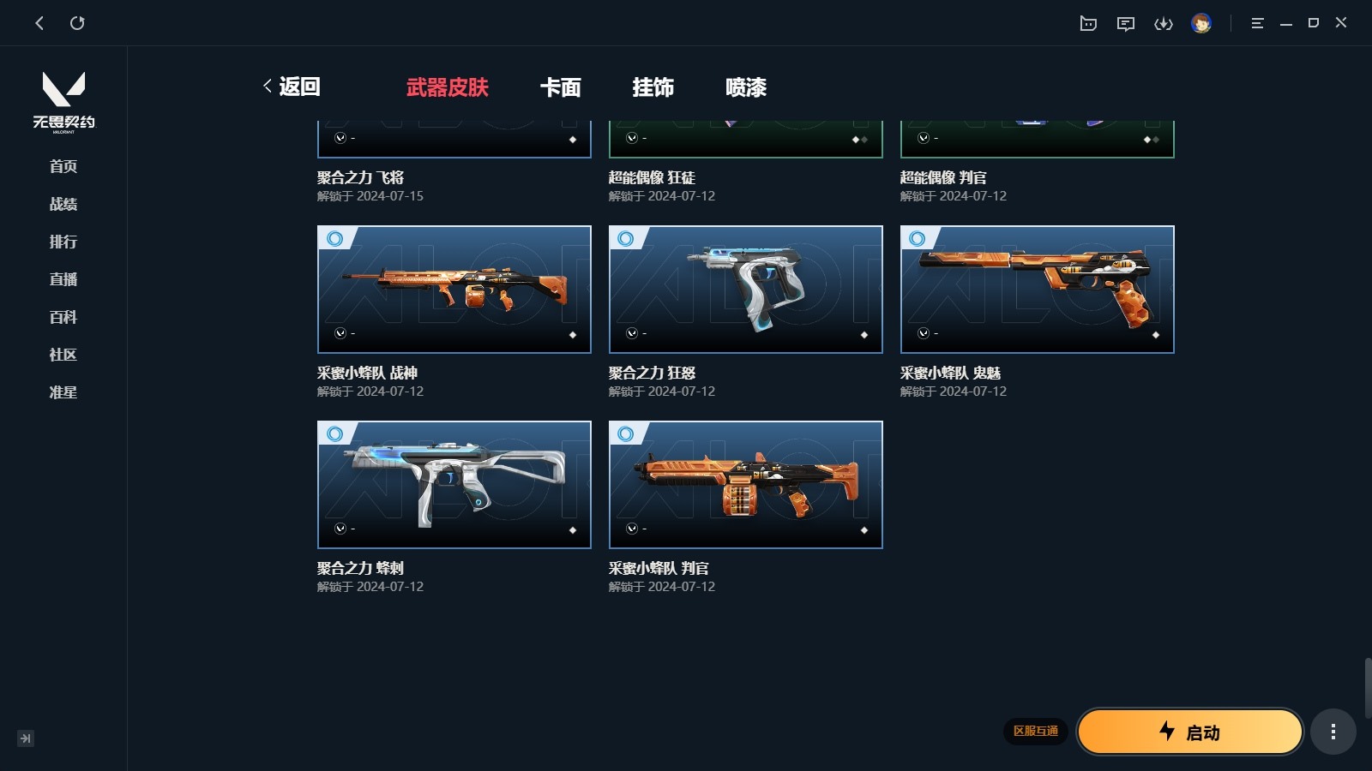Switch to the 挂饰 tab

click(653, 87)
